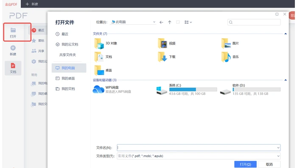Click the search box in dialog
The height and width of the screenshot is (168, 297).
(x=254, y=22)
